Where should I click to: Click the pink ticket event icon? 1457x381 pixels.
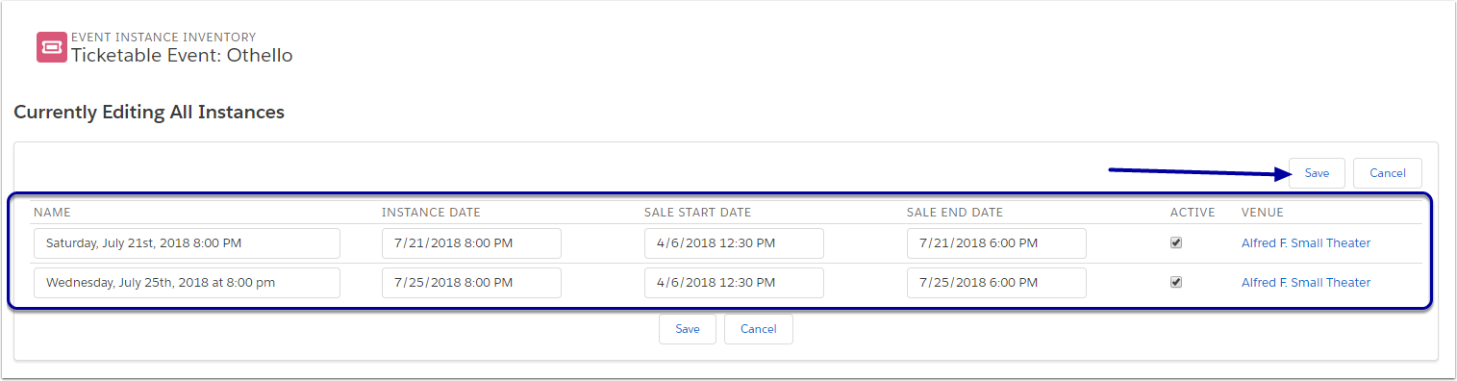click(x=52, y=47)
